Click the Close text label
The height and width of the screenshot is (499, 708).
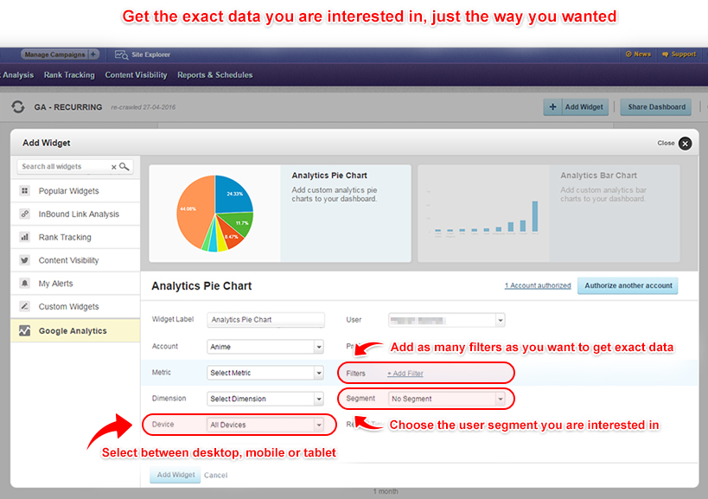click(x=666, y=144)
